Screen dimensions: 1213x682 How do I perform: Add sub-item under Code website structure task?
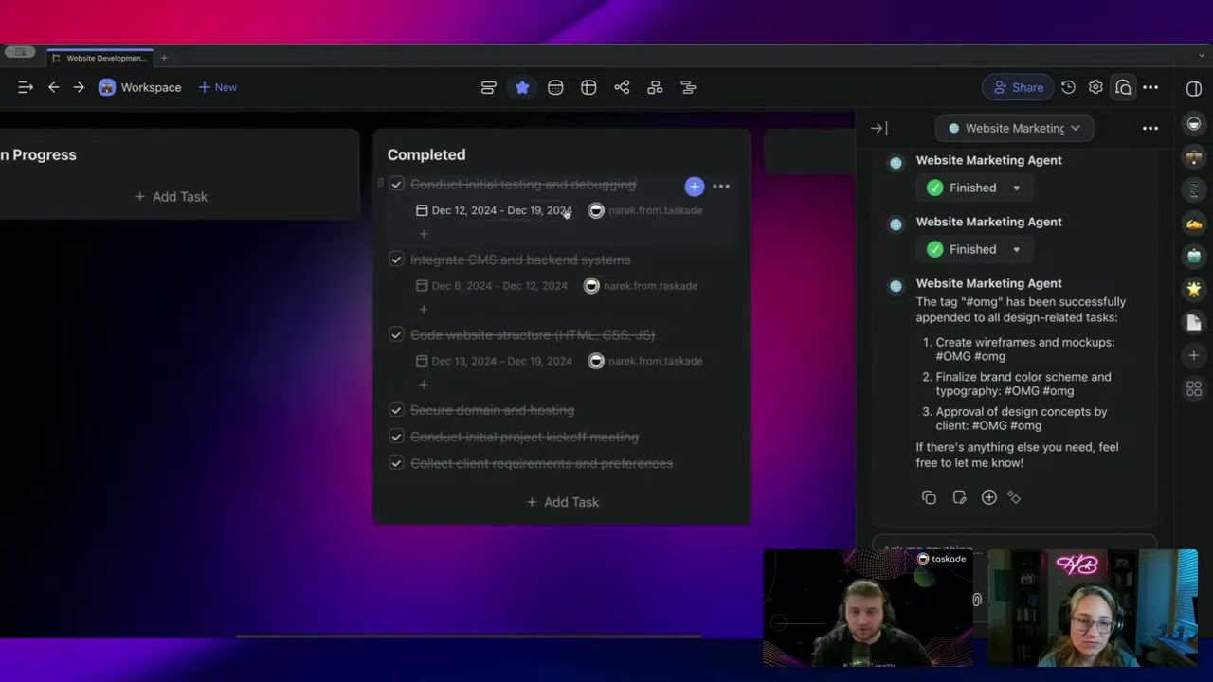tap(424, 384)
